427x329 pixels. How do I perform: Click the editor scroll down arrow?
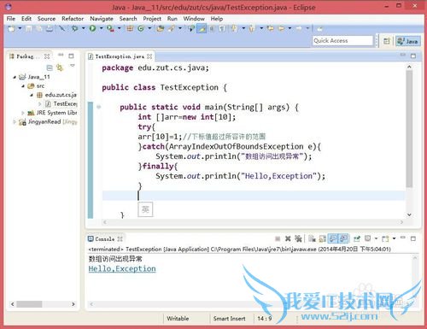pos(409,214)
